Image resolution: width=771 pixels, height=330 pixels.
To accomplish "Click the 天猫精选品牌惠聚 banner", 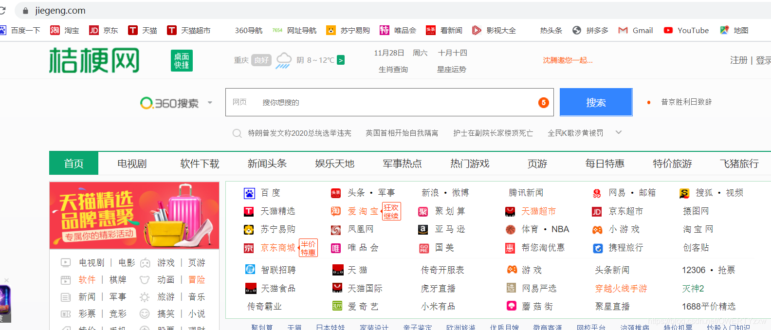I will pyautogui.click(x=134, y=216).
